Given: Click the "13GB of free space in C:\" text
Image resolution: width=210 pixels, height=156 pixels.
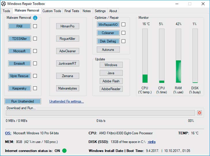Looking at the screenshot, I should coord(128,142).
